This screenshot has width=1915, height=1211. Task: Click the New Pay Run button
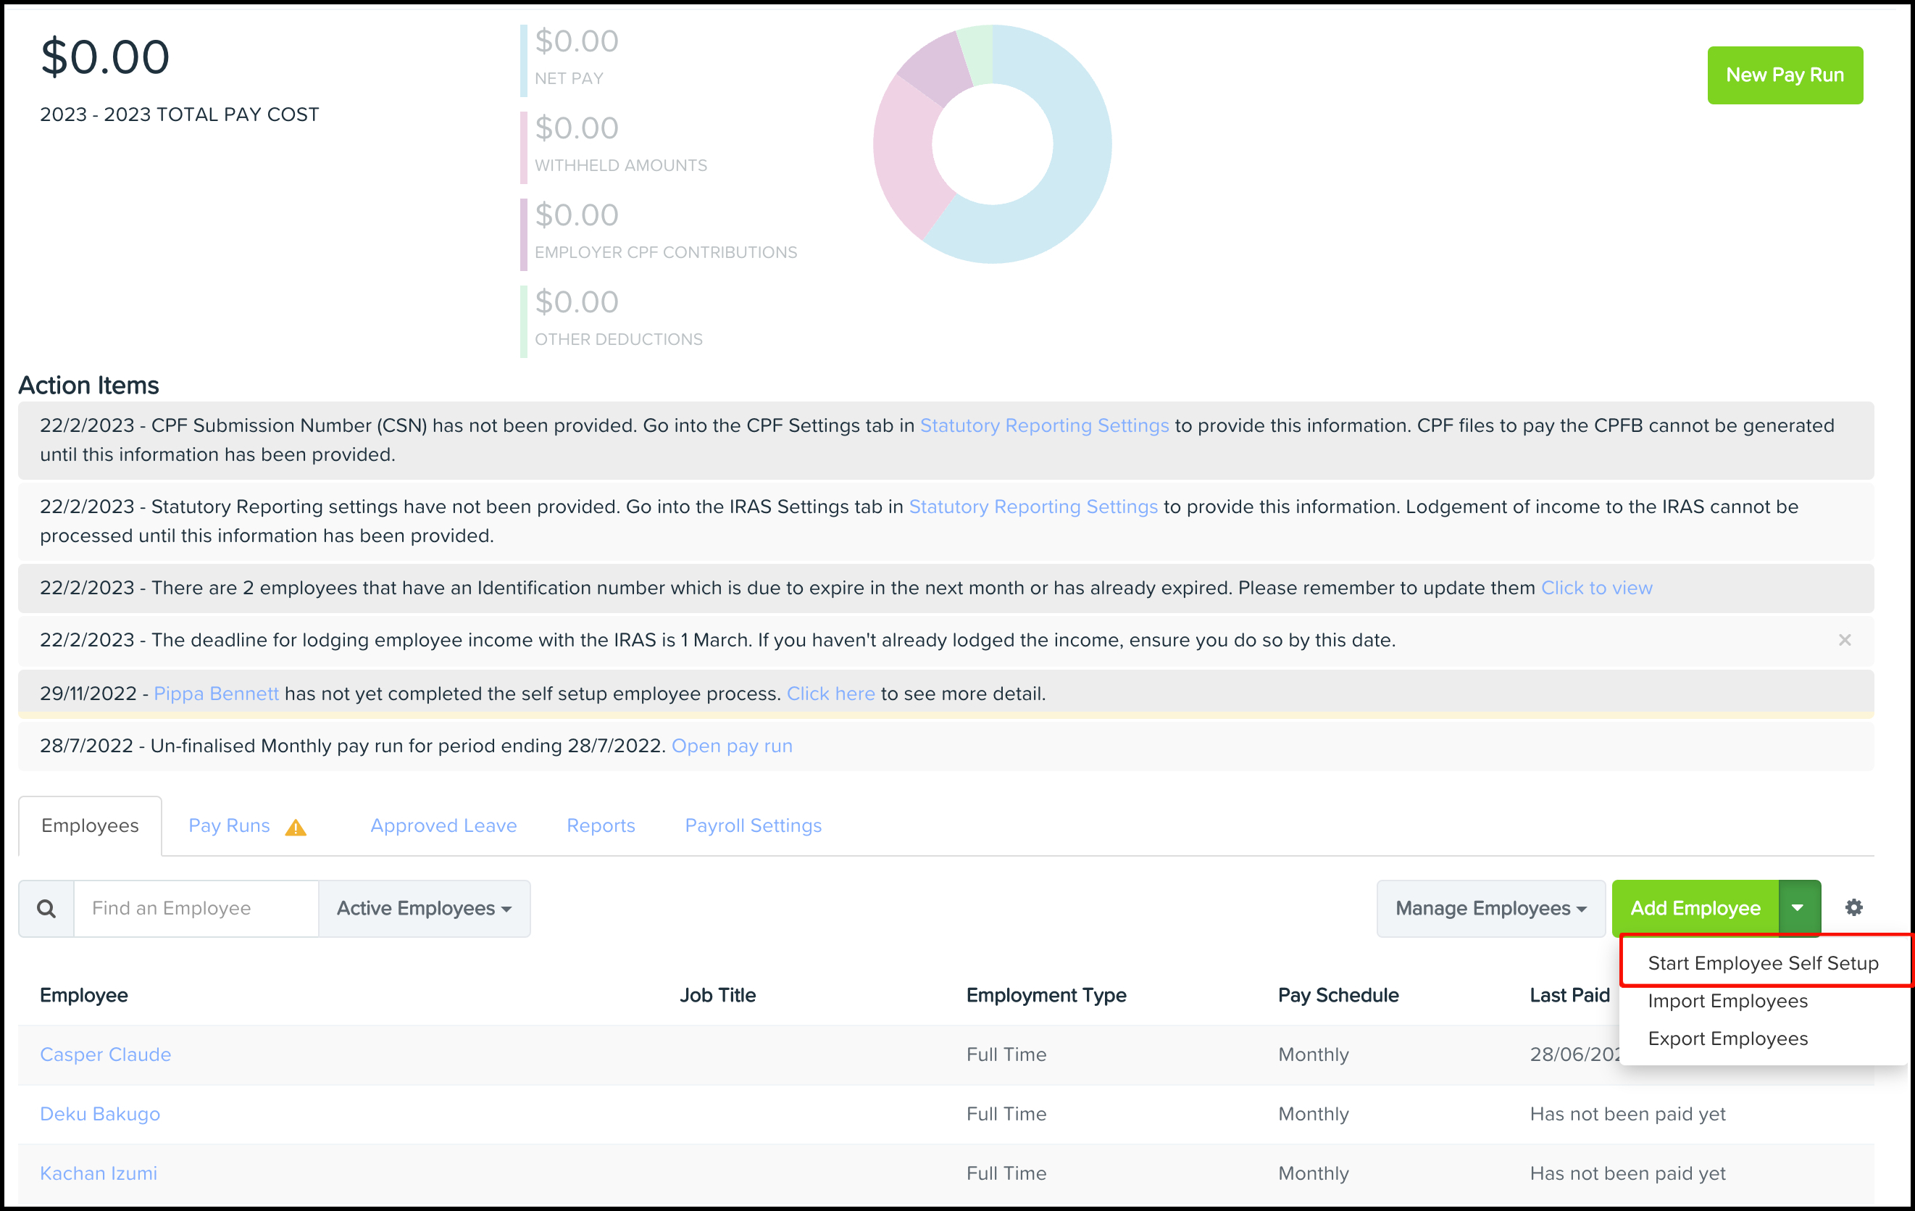1784,75
